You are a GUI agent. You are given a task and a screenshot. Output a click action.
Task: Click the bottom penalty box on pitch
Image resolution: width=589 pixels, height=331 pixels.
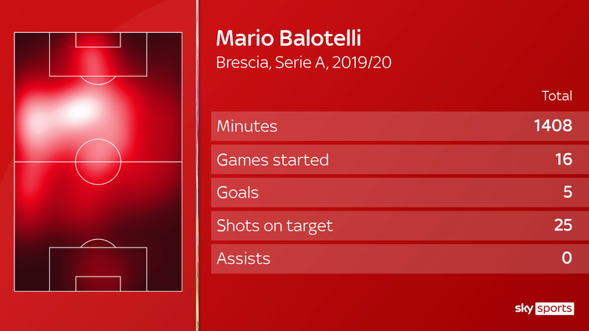coord(98,269)
